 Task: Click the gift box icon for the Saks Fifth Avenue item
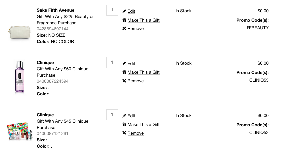(x=124, y=20)
